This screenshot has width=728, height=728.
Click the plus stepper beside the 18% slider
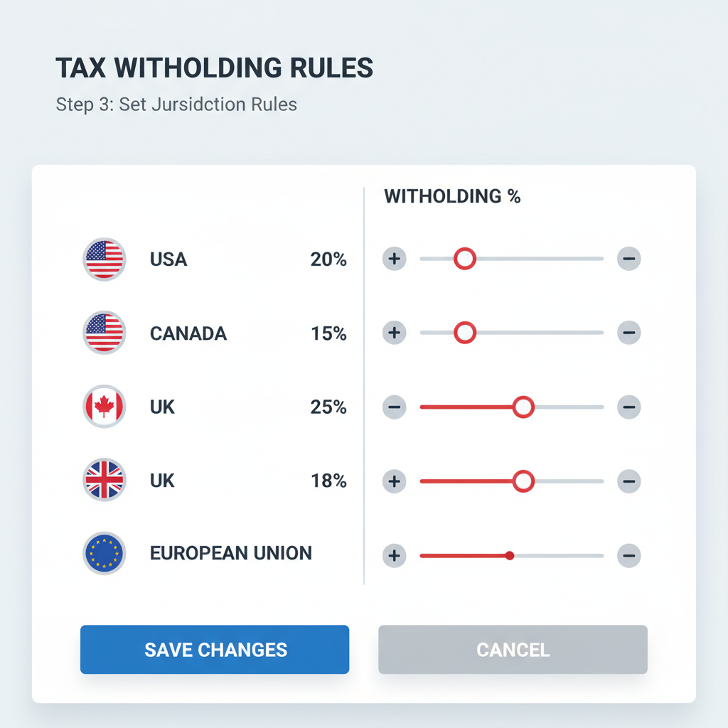[395, 481]
